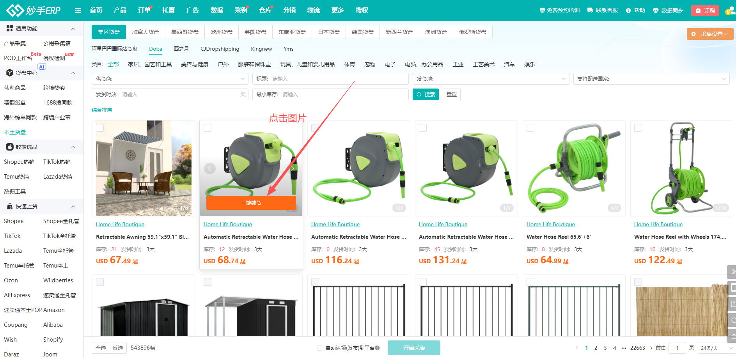
Task: Click the red 订购 shopping bag button
Action: 705,11
